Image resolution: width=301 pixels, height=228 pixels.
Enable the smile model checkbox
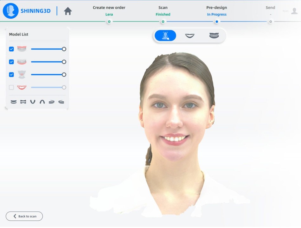(11, 87)
